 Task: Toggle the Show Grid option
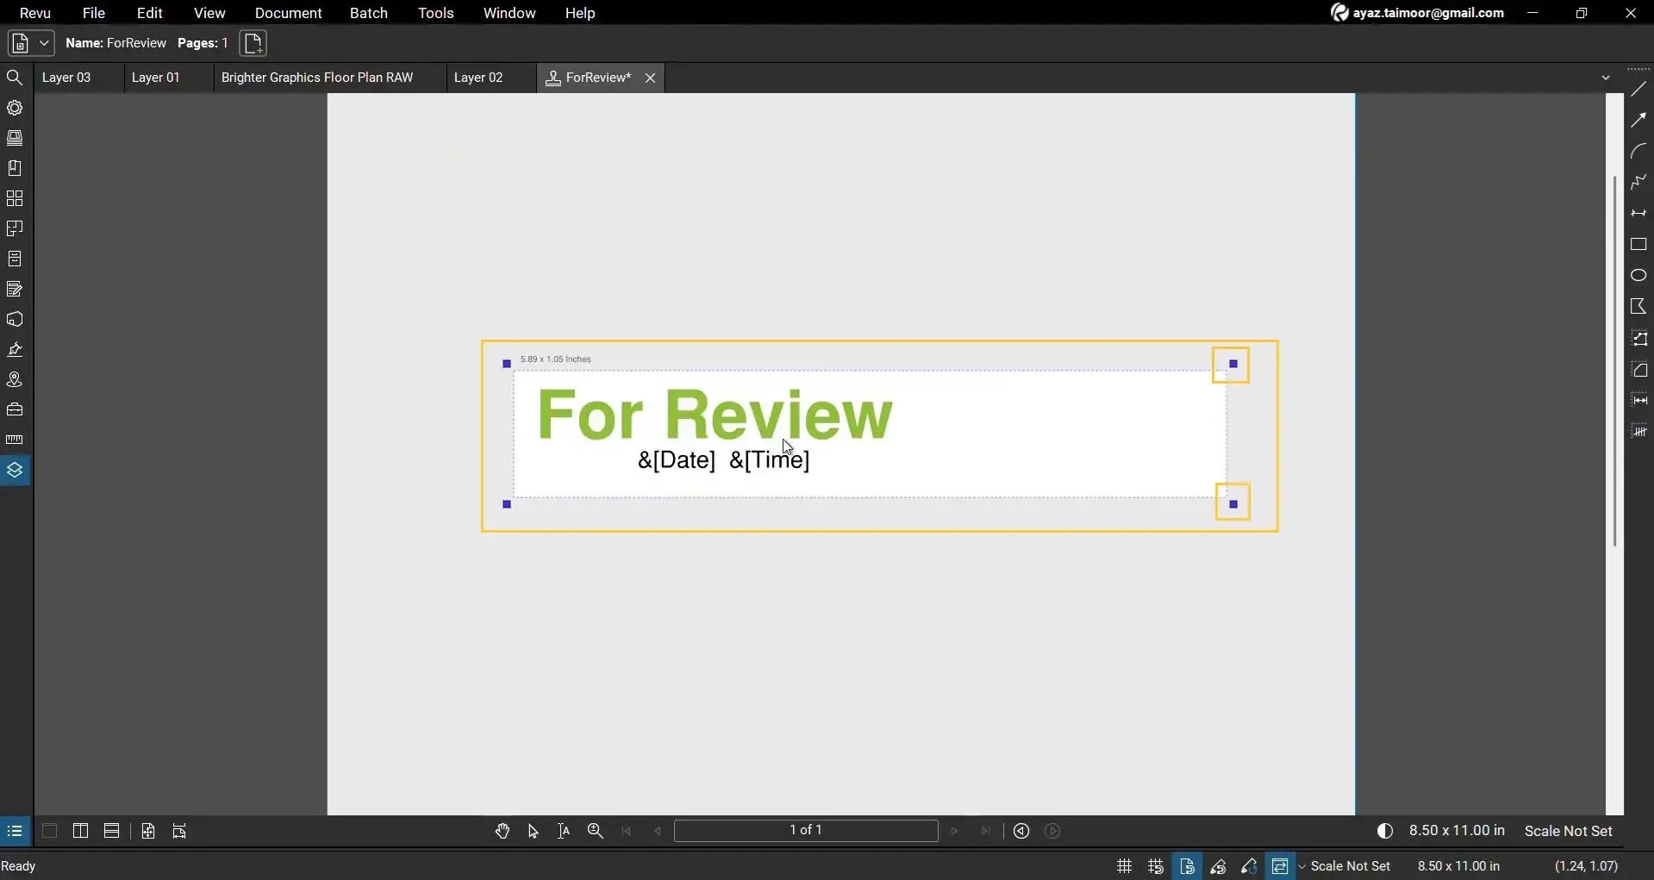(1124, 866)
